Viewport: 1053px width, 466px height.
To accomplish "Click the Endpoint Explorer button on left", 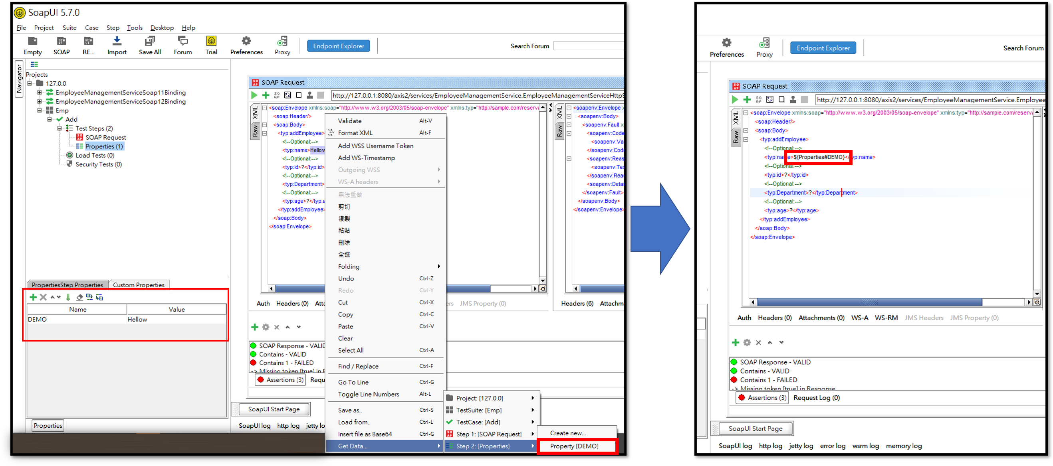I will pos(338,46).
